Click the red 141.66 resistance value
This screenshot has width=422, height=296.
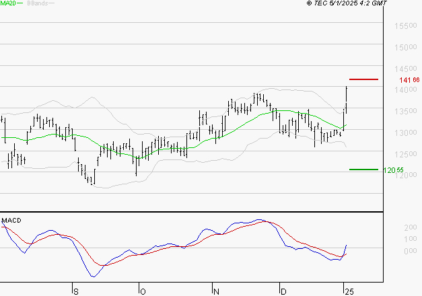tap(409, 80)
